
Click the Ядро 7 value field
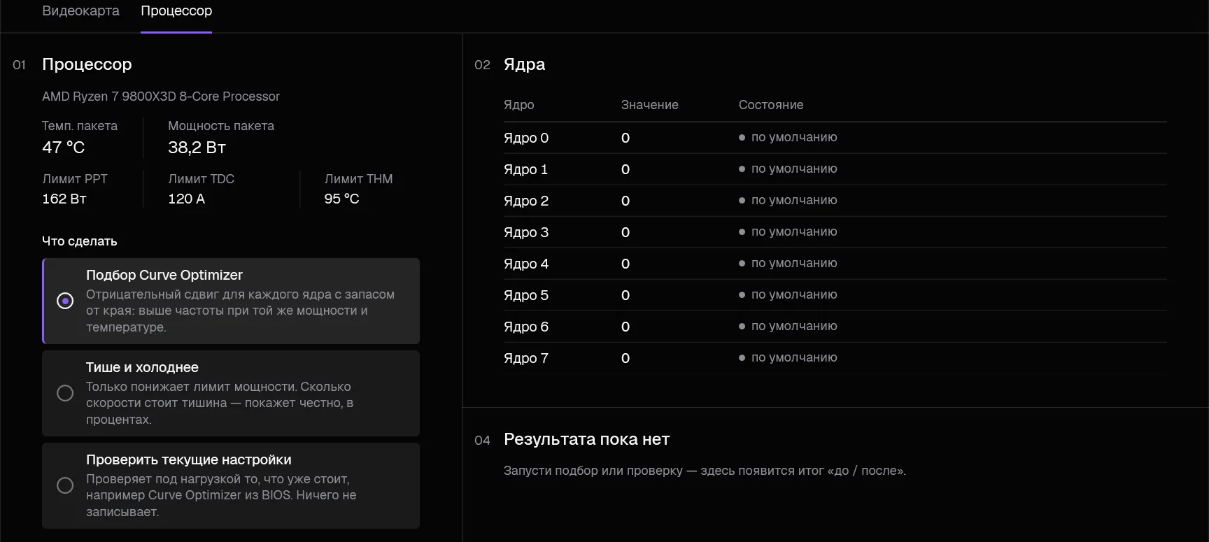[x=625, y=358]
